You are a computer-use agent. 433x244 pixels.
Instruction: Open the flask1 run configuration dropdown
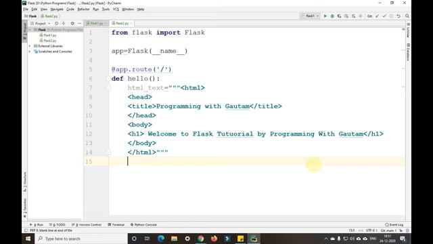click(x=310, y=16)
